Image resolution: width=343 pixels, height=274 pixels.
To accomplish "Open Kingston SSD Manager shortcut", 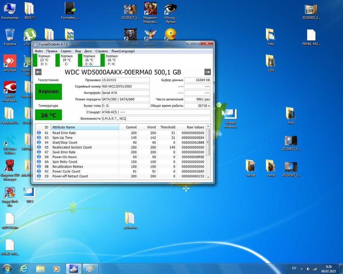I will click(10, 170).
